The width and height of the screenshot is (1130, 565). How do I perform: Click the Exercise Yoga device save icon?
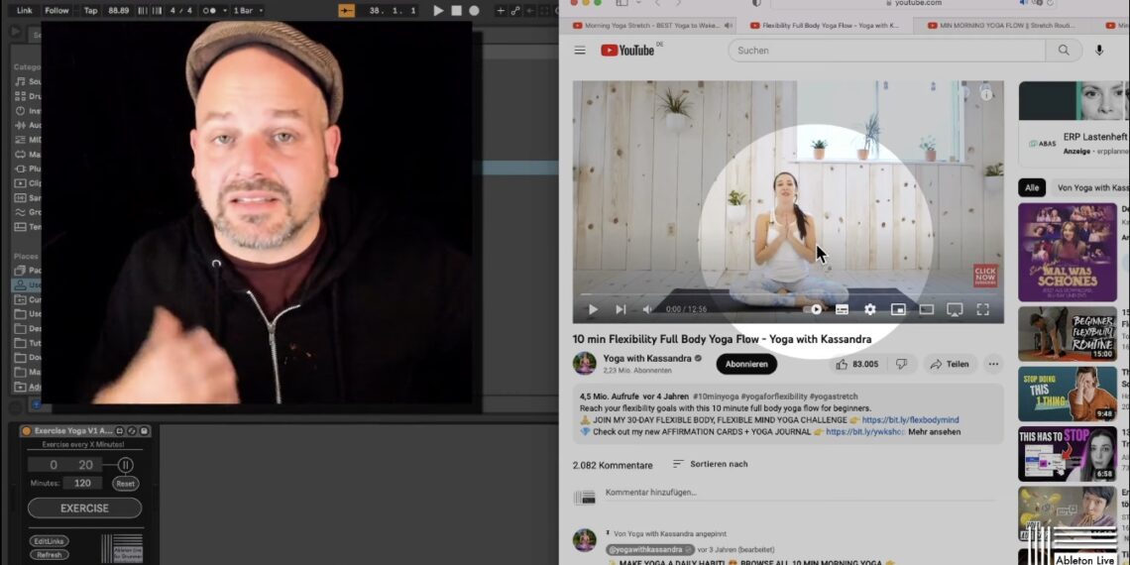tap(144, 431)
